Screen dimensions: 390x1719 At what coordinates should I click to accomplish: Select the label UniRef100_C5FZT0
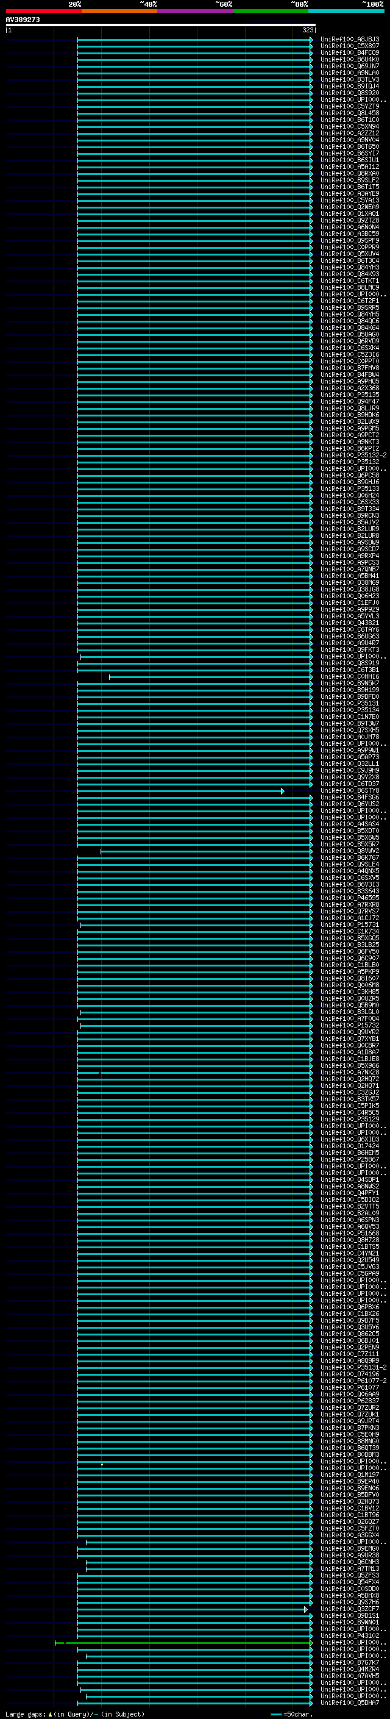(350, 1529)
